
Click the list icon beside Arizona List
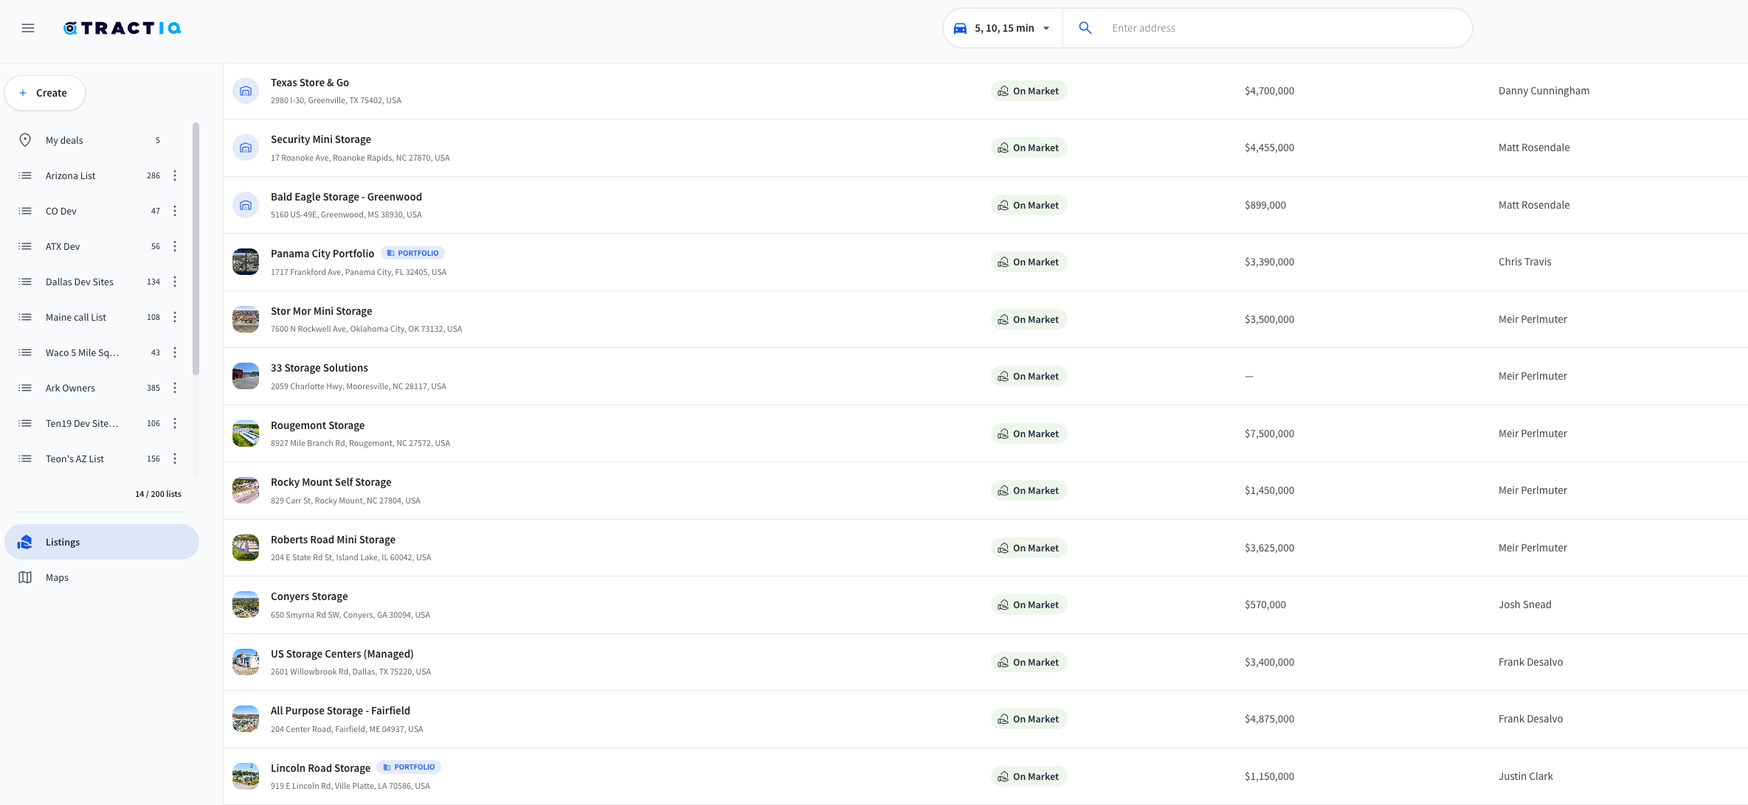25,175
